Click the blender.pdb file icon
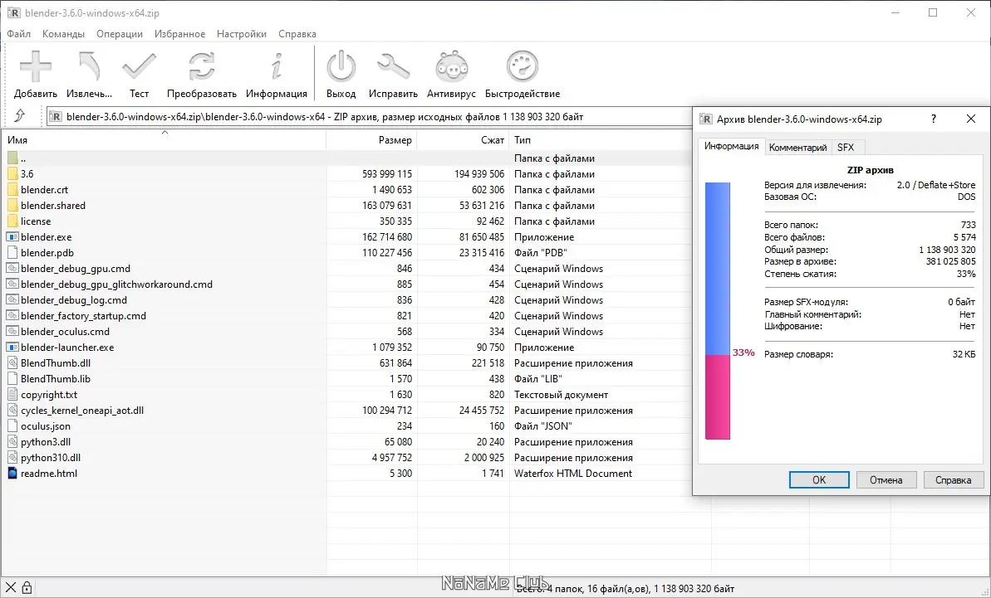 [x=12, y=252]
